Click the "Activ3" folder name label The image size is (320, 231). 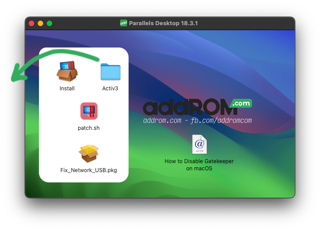click(x=110, y=89)
